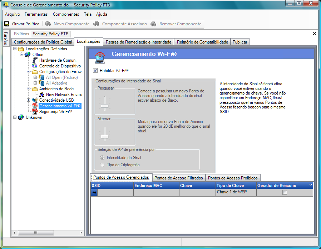The height and width of the screenshot is (249, 321).
Task: Open the Ajuda menu
Action: [x=102, y=14]
